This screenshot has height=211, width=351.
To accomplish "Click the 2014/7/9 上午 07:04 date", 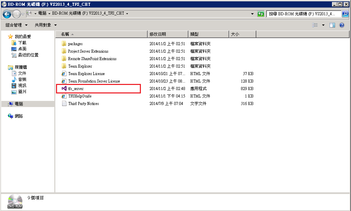I will click(x=166, y=104).
